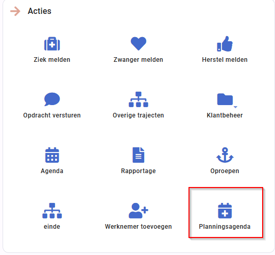Viewport: 275px width, 255px height.
Task: Click the Werknemer toevoegen person-plus icon
Action: [139, 211]
